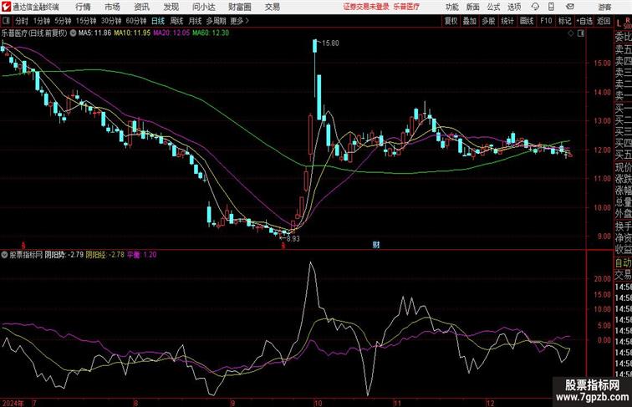The width and height of the screenshot is (632, 407).
Task: Click the 统计 statistics button
Action: (507, 21)
